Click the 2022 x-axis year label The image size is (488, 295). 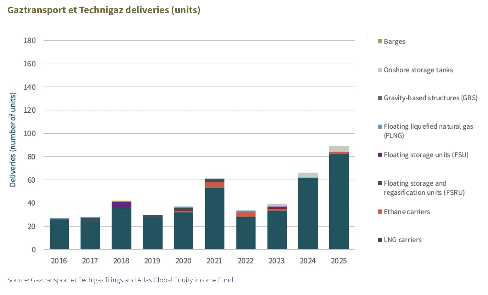click(246, 261)
